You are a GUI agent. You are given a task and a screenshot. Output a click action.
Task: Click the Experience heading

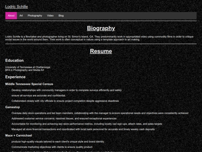tap(15, 77)
